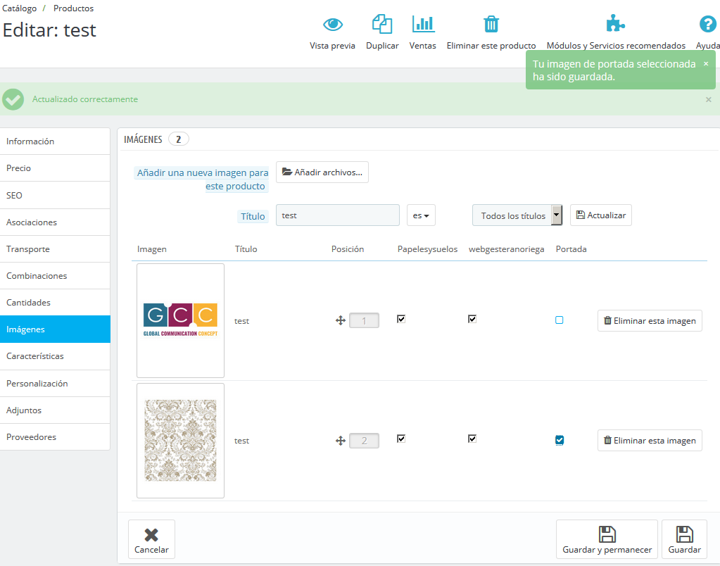Select the Imágenes tab
720x566 pixels.
pyautogui.click(x=55, y=329)
